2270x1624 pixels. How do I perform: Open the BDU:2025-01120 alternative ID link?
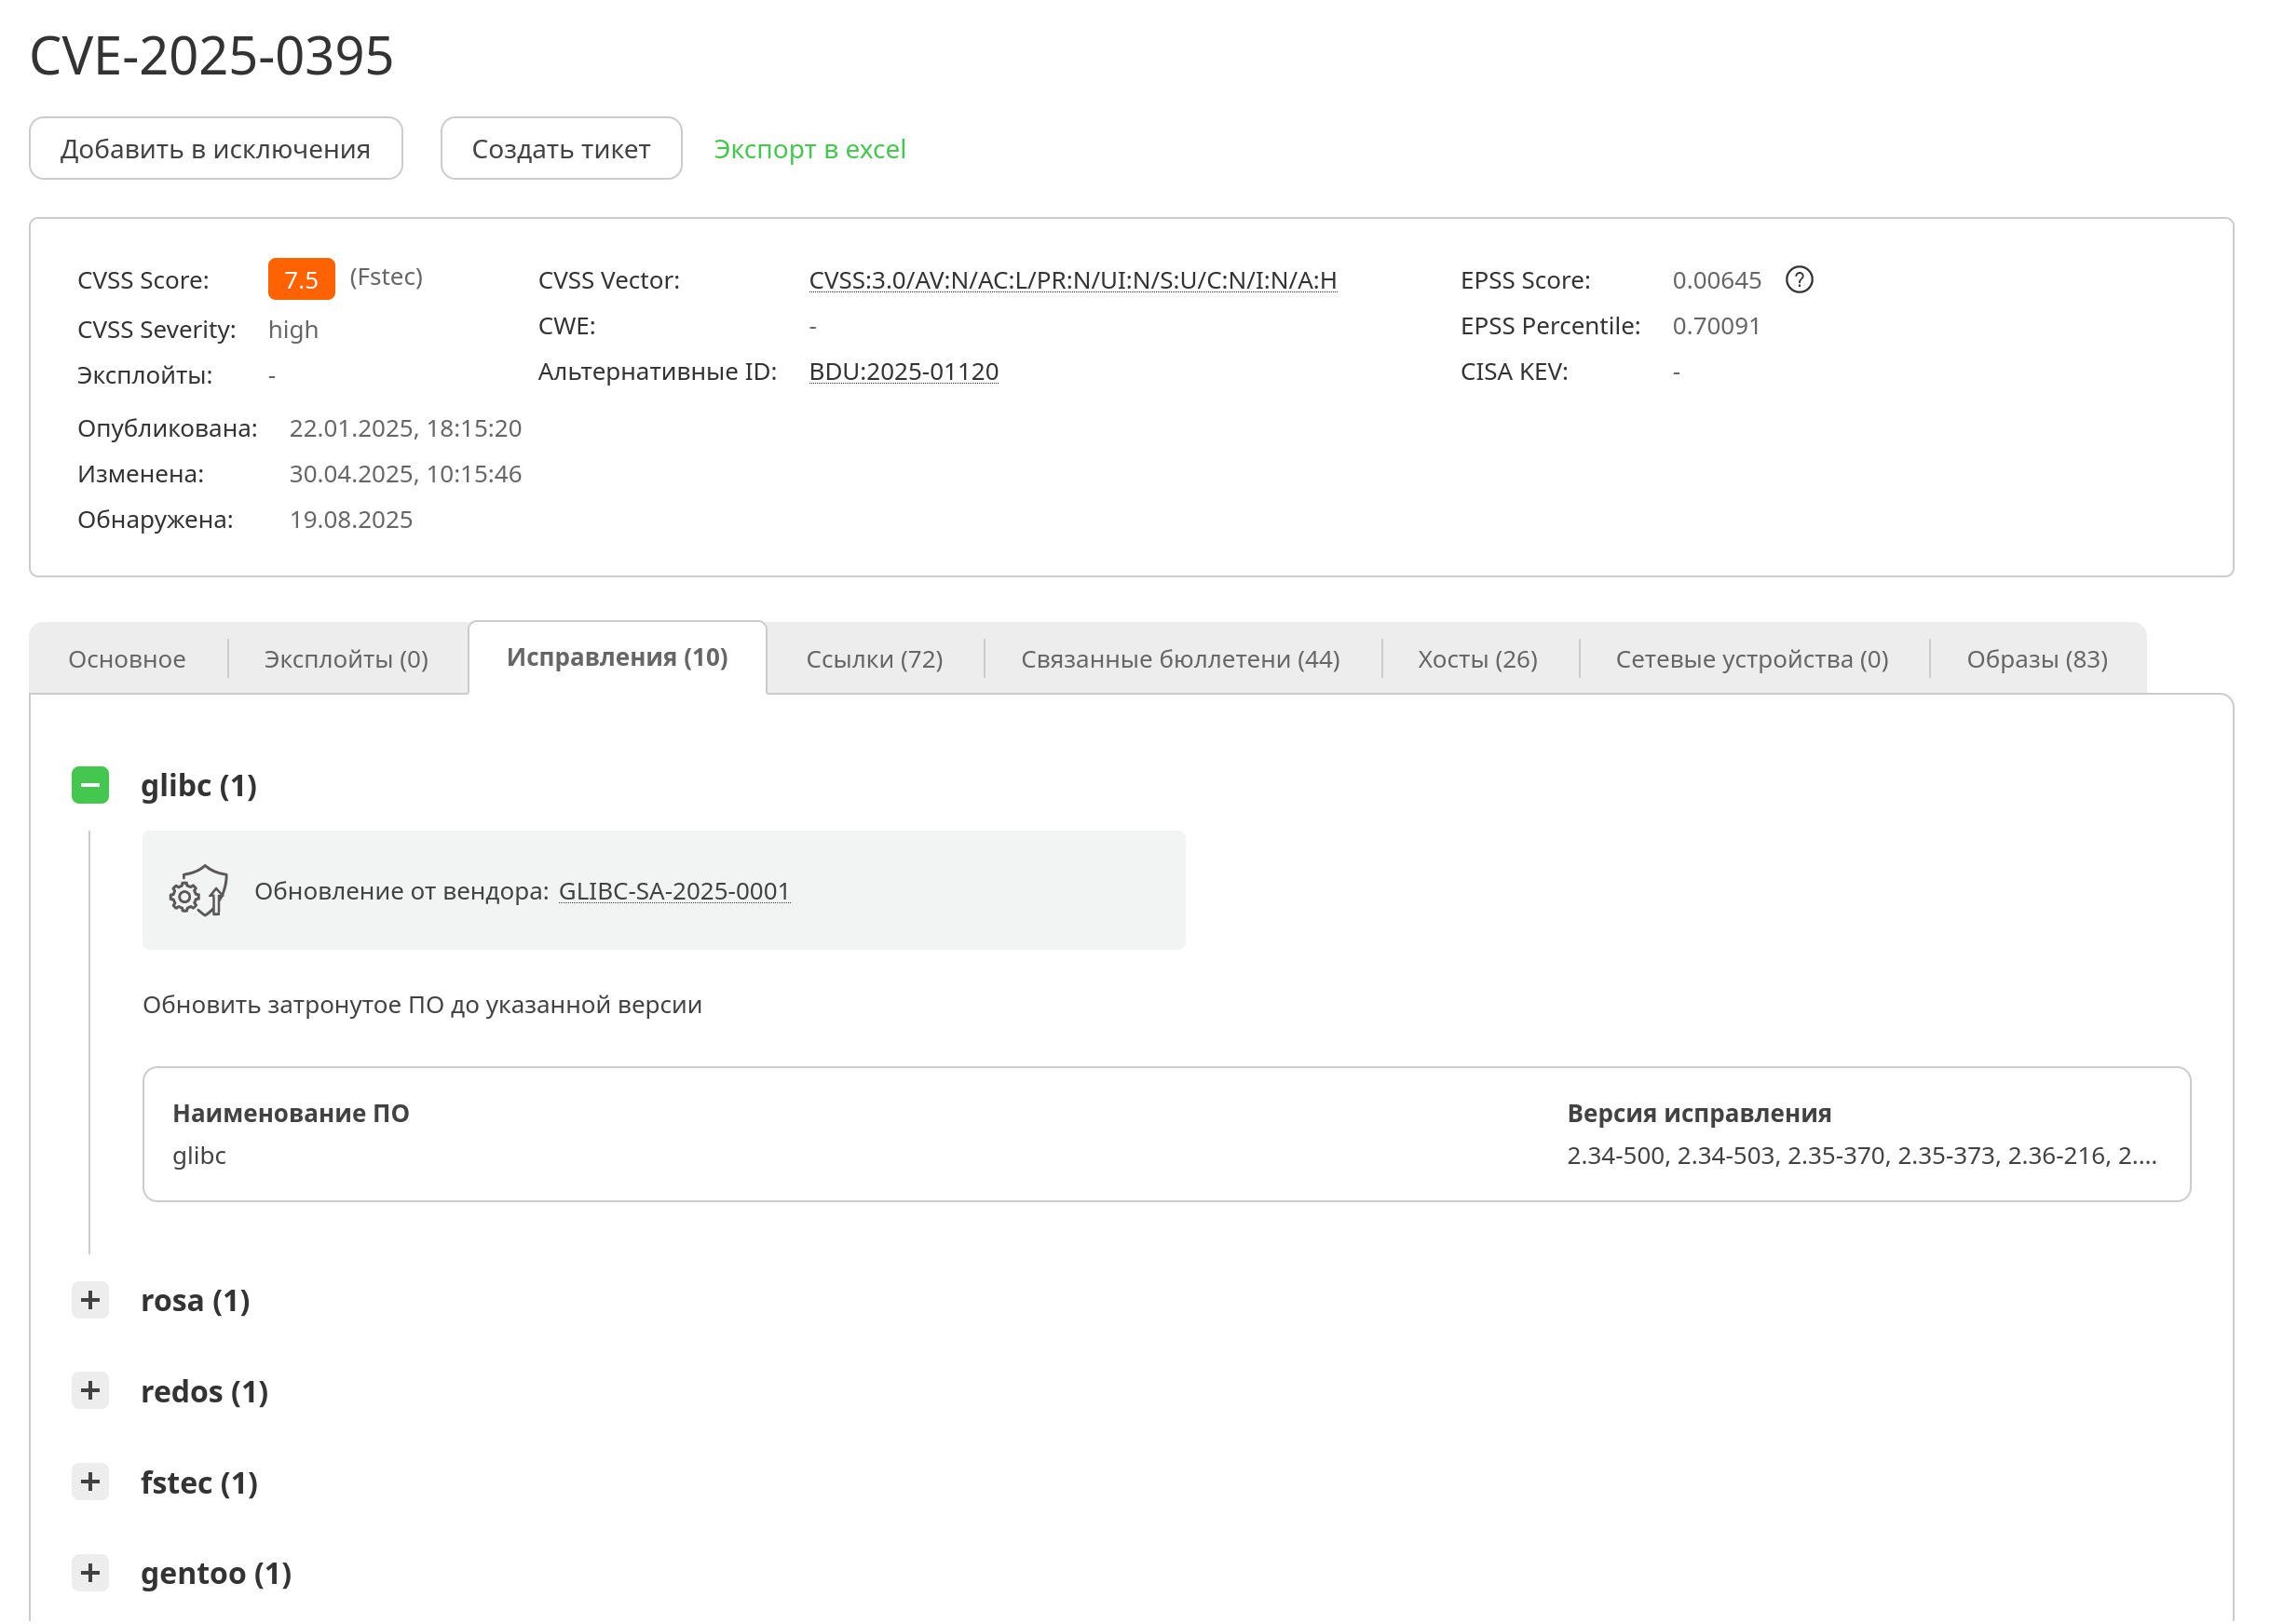pos(903,372)
